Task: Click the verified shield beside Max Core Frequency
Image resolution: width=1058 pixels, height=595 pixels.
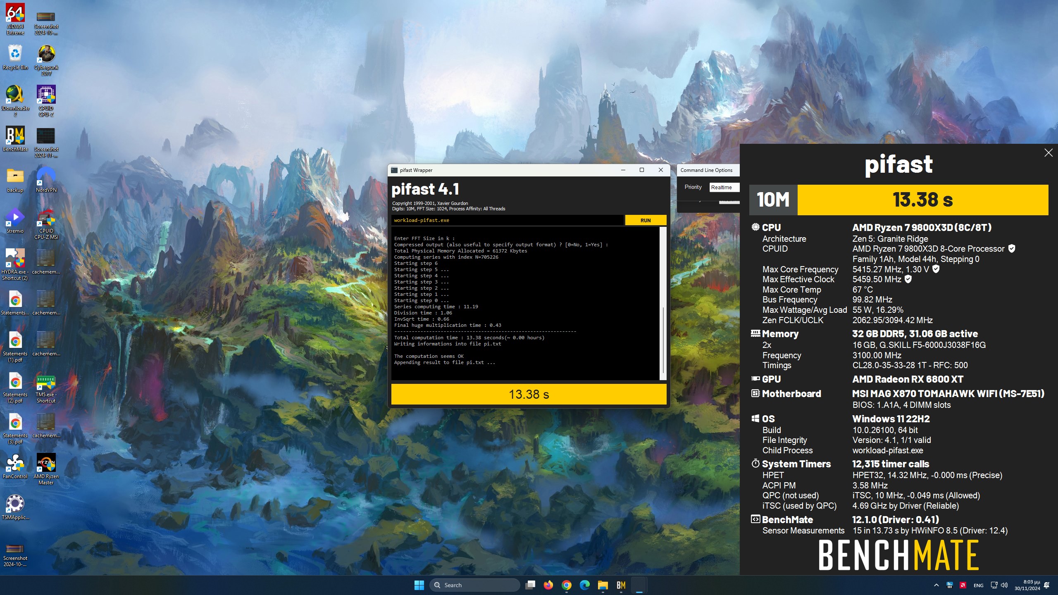Action: [936, 269]
